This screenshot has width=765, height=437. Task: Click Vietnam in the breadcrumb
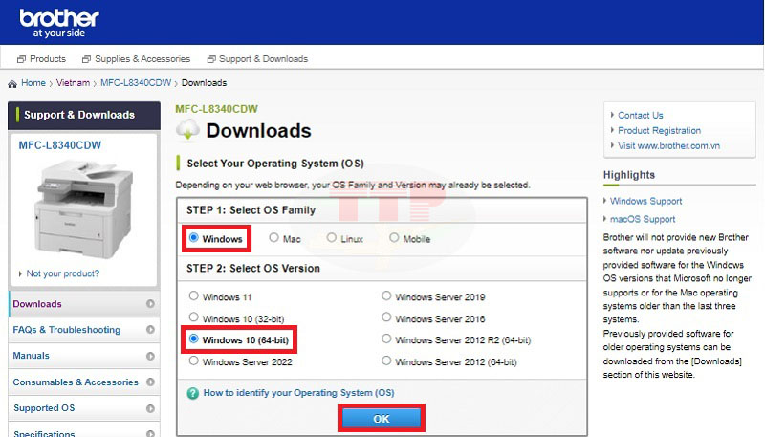click(x=73, y=83)
